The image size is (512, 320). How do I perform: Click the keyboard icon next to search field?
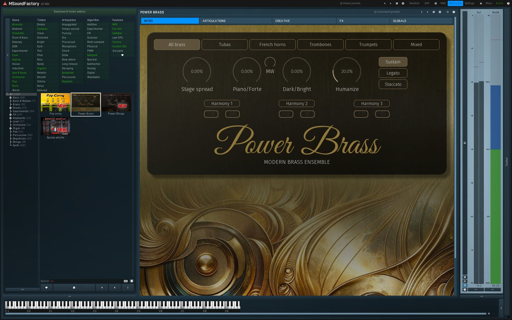pyautogui.click(x=125, y=281)
